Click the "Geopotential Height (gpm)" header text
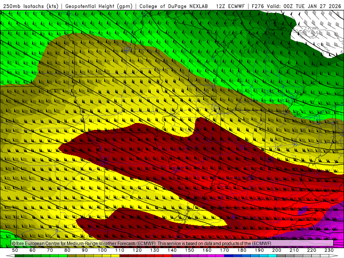Viewport: 344px width, 258px height. click(99, 6)
